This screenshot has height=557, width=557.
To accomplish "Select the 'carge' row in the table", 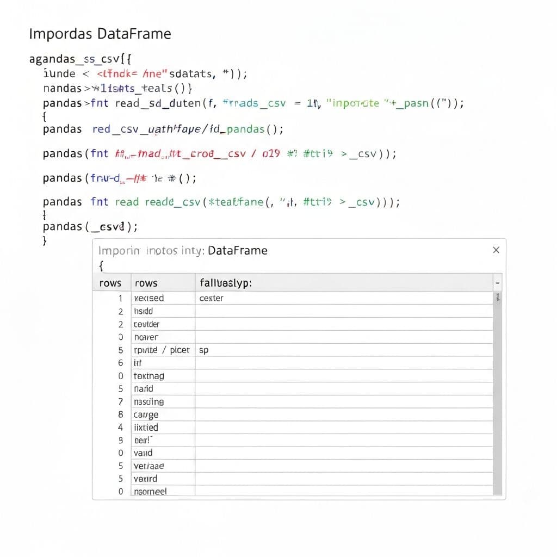I will 146,414.
